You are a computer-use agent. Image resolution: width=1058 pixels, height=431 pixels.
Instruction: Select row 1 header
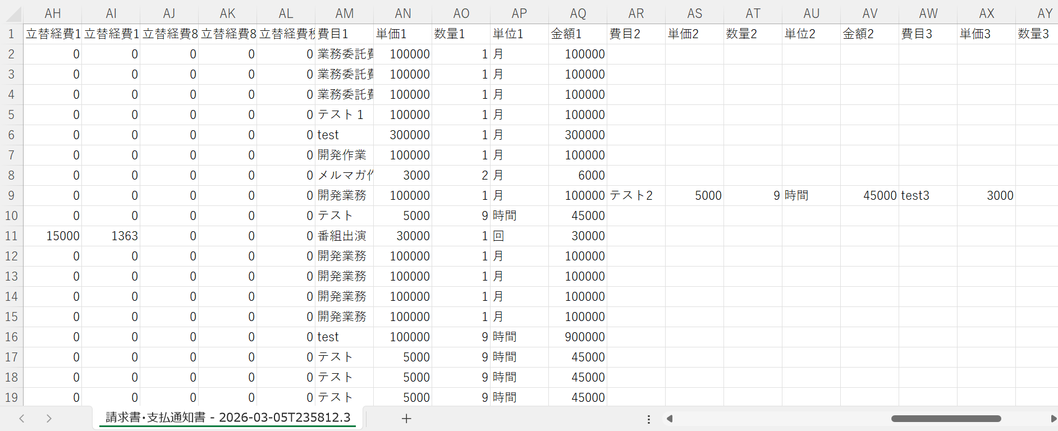coord(11,34)
